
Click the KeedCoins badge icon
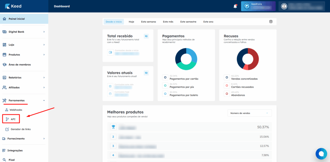point(247,6)
